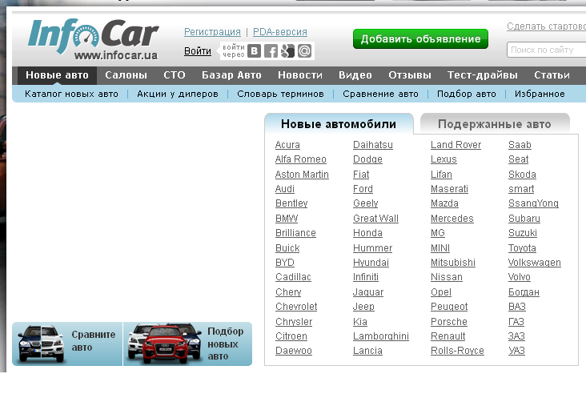Open the Отзывы menu item
586x410 pixels.
click(410, 75)
